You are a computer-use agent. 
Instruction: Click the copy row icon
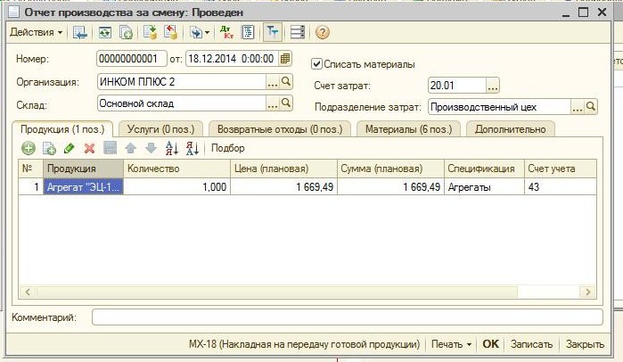pyautogui.click(x=49, y=148)
